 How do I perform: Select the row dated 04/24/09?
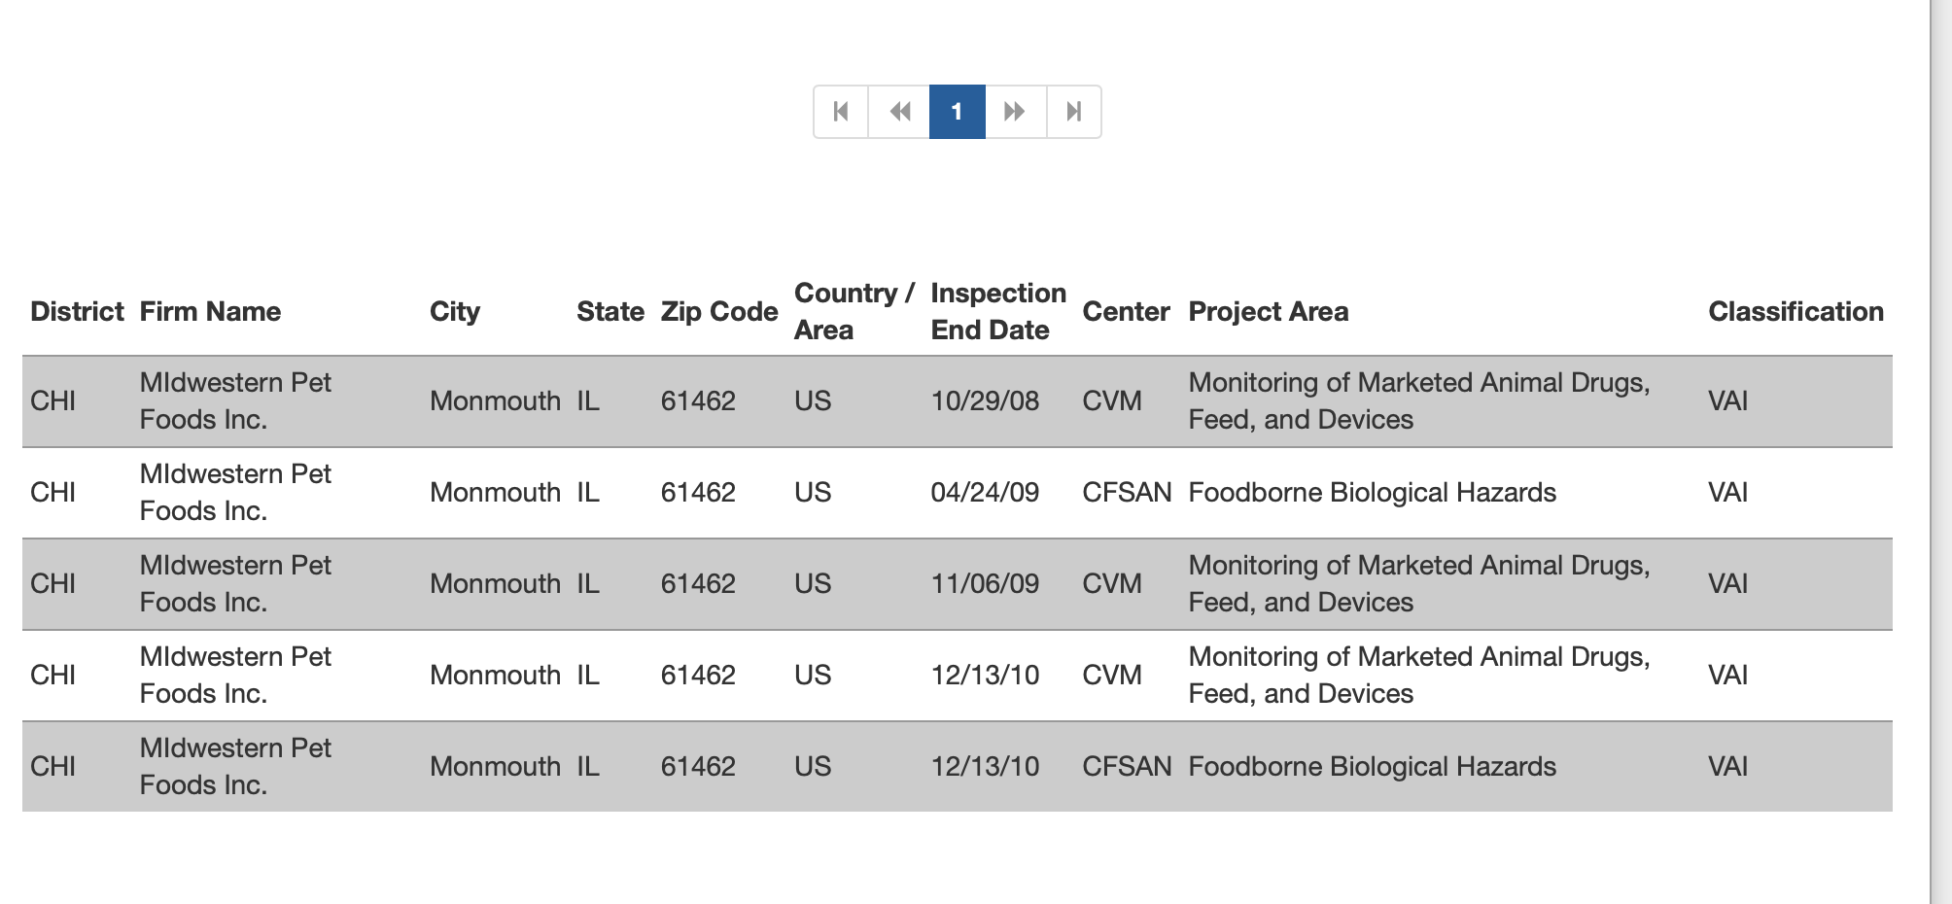tap(985, 492)
